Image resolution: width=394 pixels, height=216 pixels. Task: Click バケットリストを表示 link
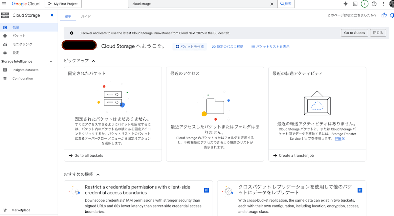pyautogui.click(x=270, y=47)
